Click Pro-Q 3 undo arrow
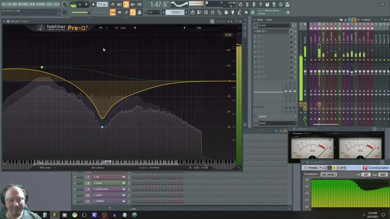The width and height of the screenshot is (390, 219). coord(101,28)
